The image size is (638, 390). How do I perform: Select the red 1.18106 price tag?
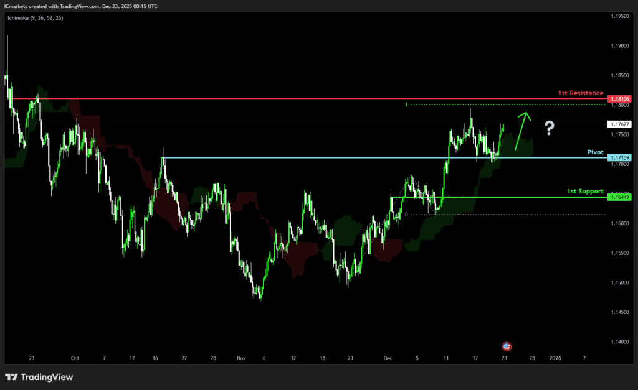click(x=620, y=99)
